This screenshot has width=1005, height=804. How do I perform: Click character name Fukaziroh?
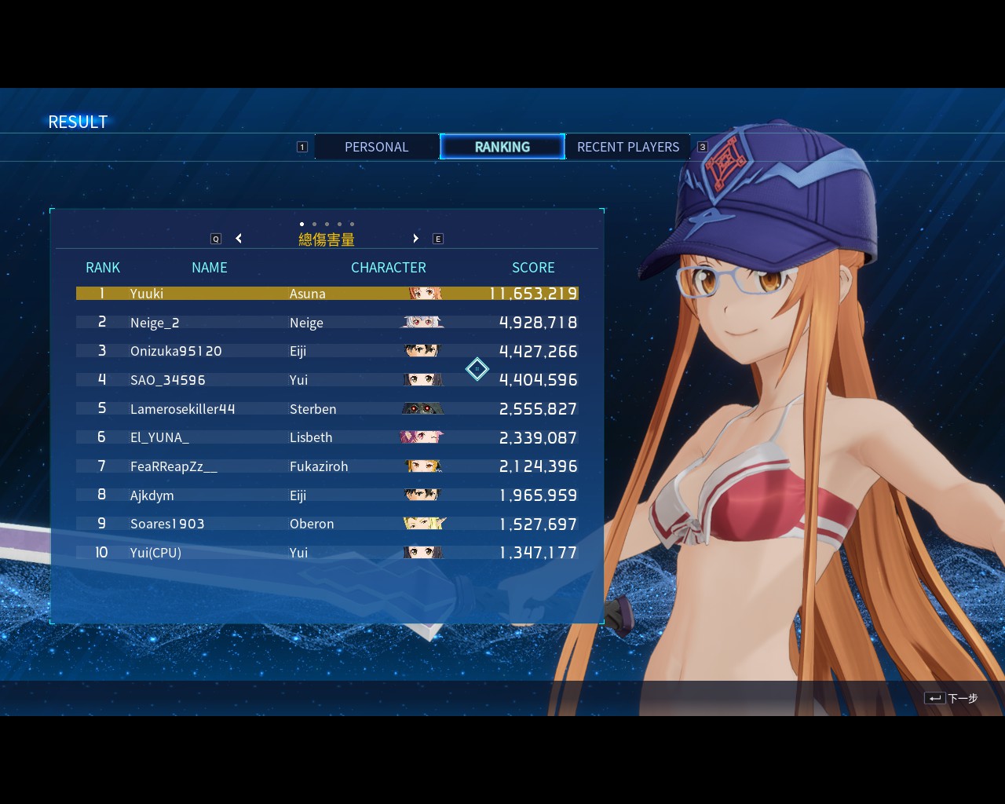tap(319, 466)
